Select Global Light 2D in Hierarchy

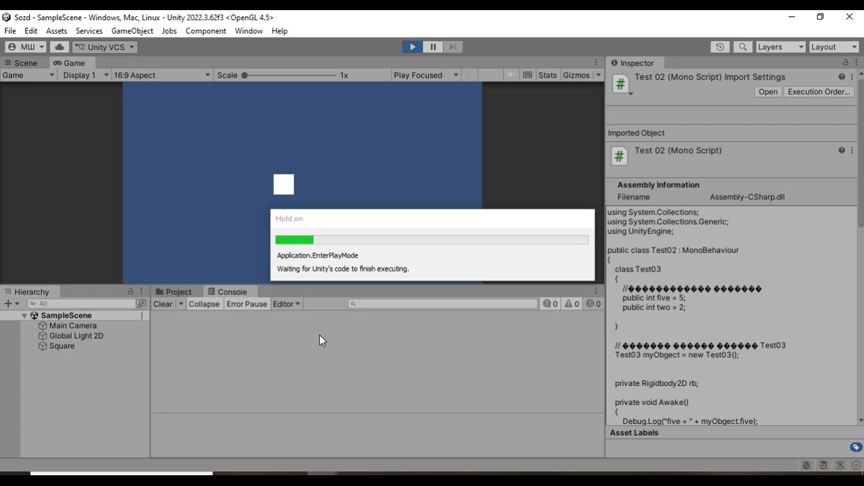(76, 336)
